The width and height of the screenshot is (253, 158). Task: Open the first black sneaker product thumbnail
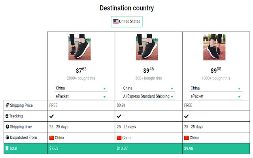[79, 47]
